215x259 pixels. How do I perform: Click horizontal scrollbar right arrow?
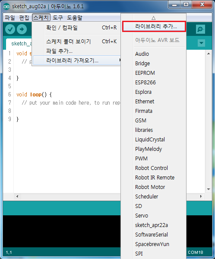201,196
